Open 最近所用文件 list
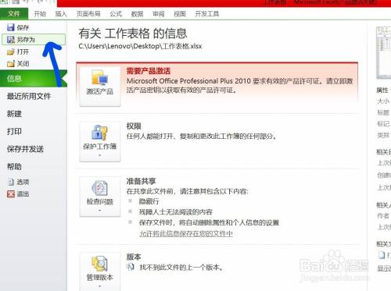The height and width of the screenshot is (291, 391). pyautogui.click(x=29, y=96)
